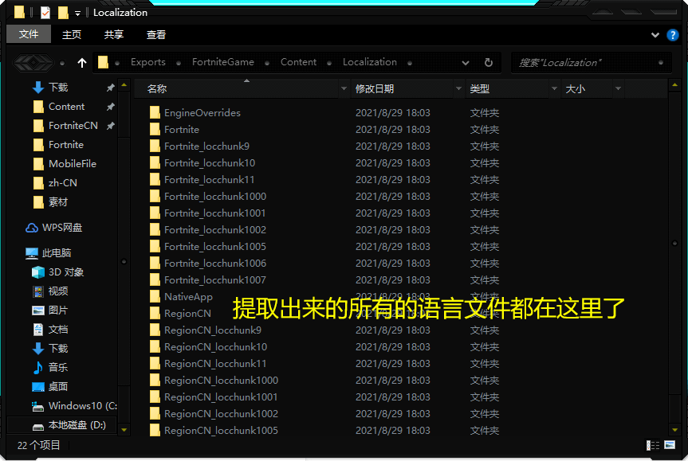
Task: Switch to the 共享 ribbon tab
Action: pyautogui.click(x=114, y=34)
